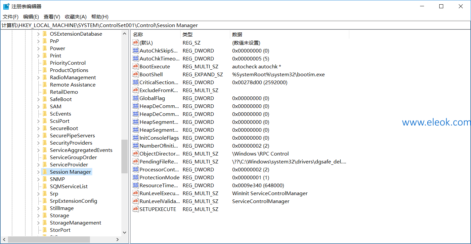This screenshot has width=471, height=244.
Task: Click the tree horizontal scrollbar thumb
Action: click(x=49, y=239)
